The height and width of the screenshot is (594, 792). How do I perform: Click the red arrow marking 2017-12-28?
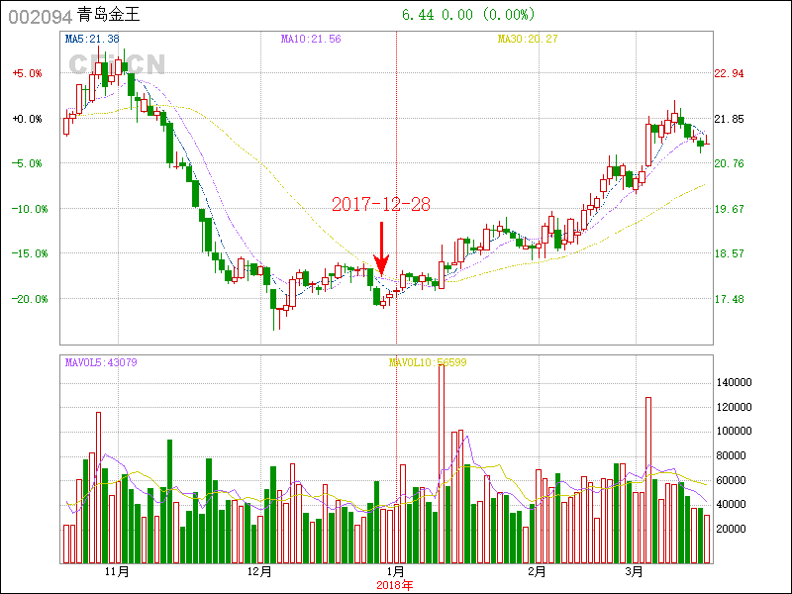(x=382, y=245)
